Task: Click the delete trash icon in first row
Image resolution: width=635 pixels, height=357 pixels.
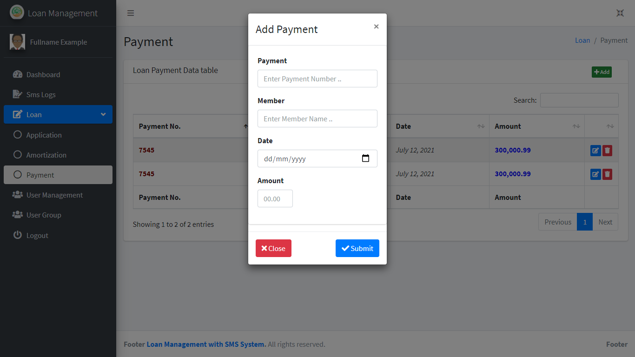Action: point(607,151)
